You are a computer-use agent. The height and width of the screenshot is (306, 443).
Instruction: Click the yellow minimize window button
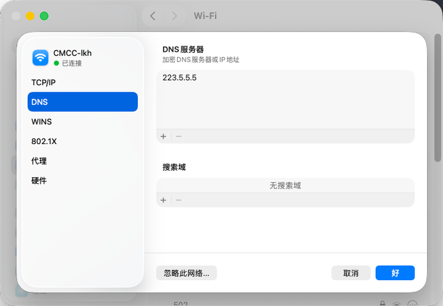[x=30, y=16]
